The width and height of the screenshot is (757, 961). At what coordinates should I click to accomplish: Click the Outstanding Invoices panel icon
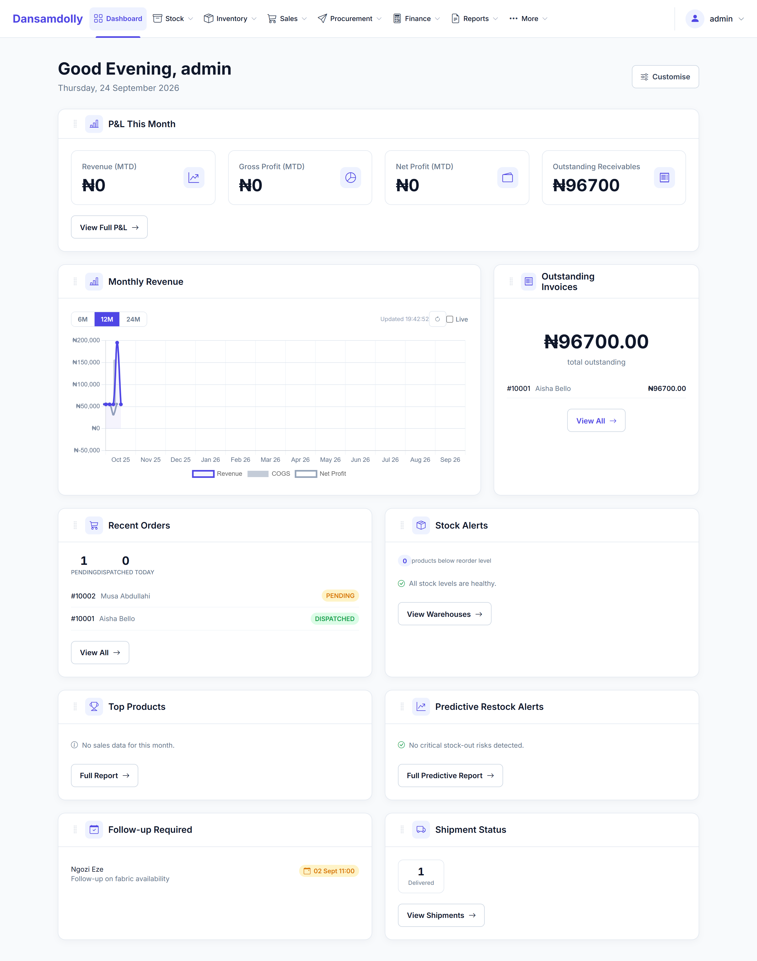pyautogui.click(x=528, y=282)
